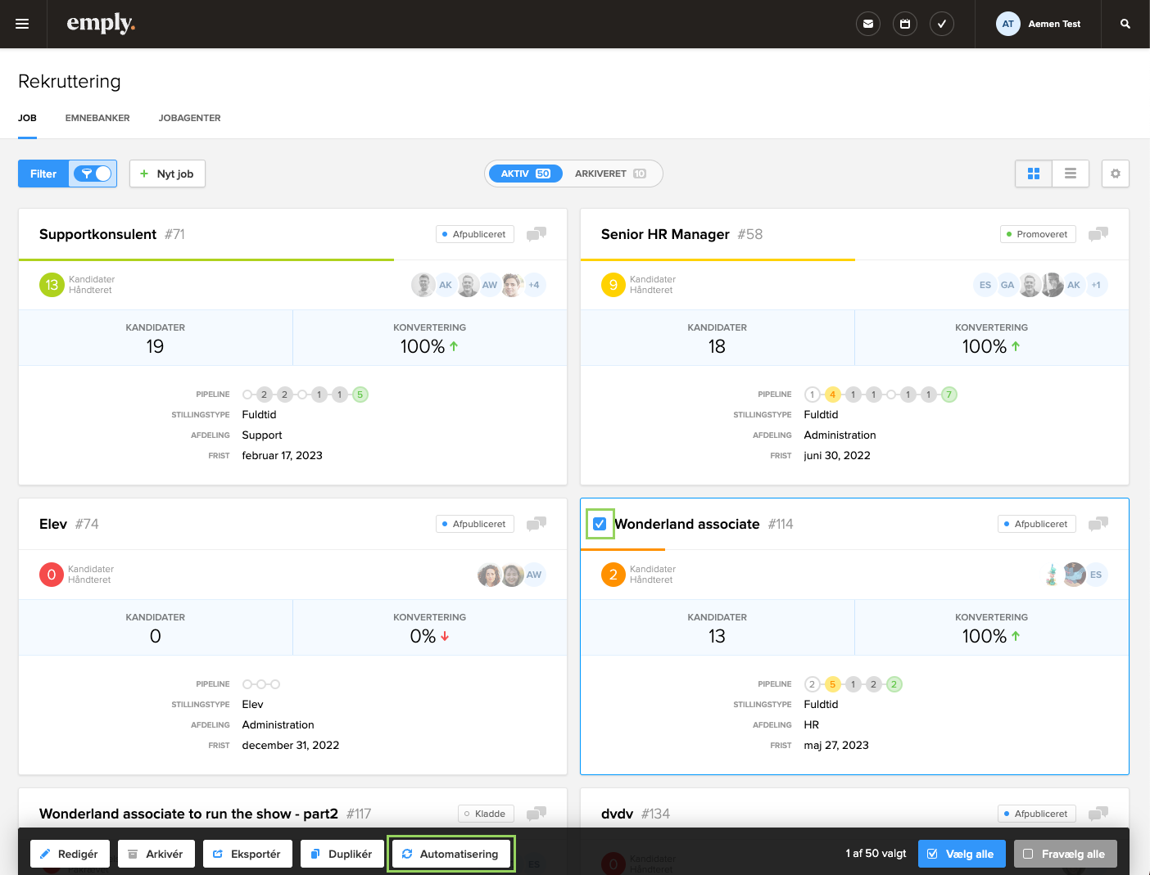
Task: Open the hamburger navigation menu
Action: pyautogui.click(x=22, y=24)
